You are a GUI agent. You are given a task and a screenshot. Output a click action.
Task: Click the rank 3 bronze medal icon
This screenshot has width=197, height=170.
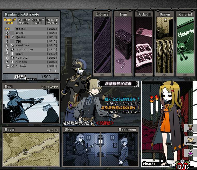(7, 37)
